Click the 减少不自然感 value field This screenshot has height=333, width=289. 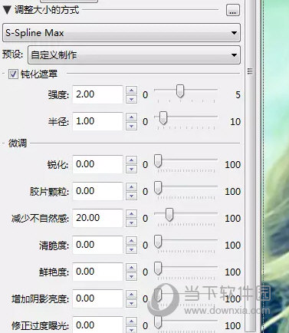97,218
